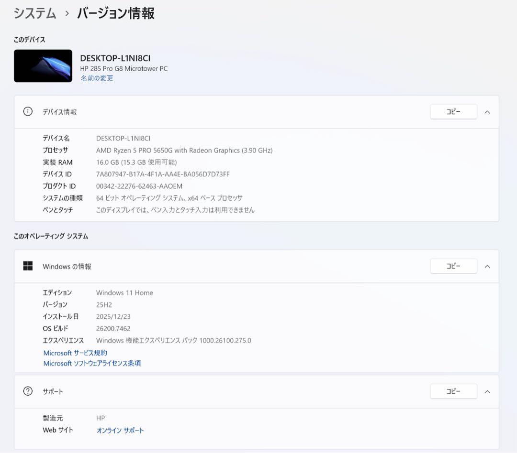Click システム in the breadcrumb
Screen dimensions: 517x453
tap(34, 14)
